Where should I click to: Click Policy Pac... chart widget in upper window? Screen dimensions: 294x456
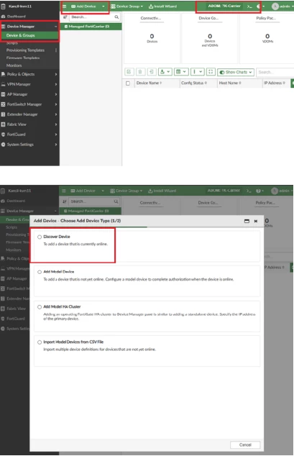tap(267, 38)
